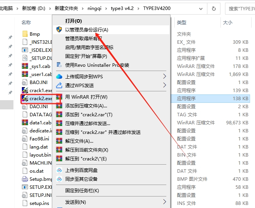Click the WPS cloud icon for 上传或同步到WPS
The image size is (255, 208).
[x=59, y=76]
